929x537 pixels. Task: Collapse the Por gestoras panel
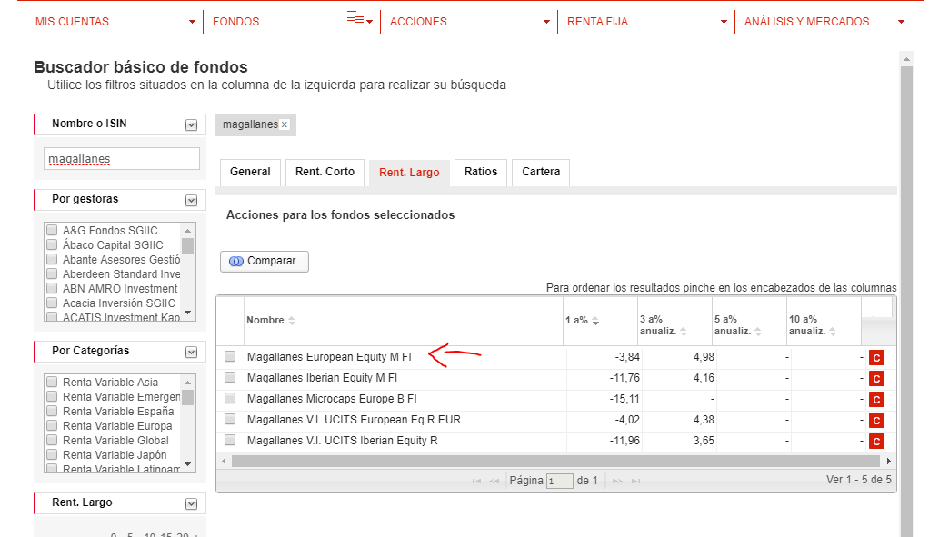point(191,201)
